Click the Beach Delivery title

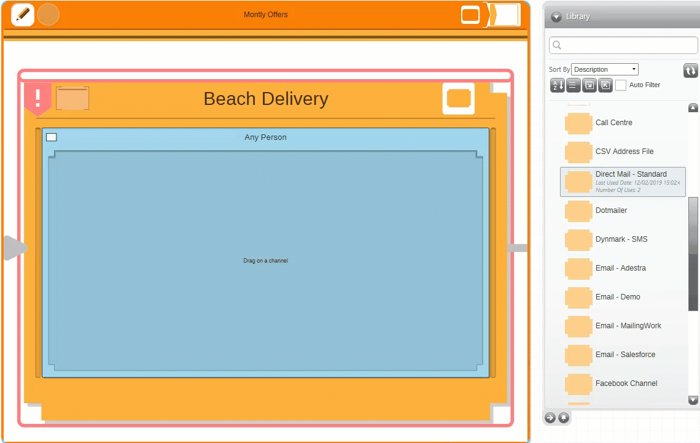(266, 99)
